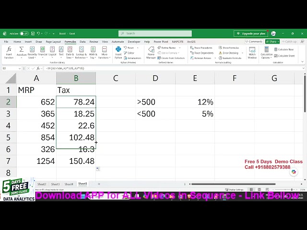Switch to the Data tab
This screenshot has height=230, width=307.
coord(83,42)
